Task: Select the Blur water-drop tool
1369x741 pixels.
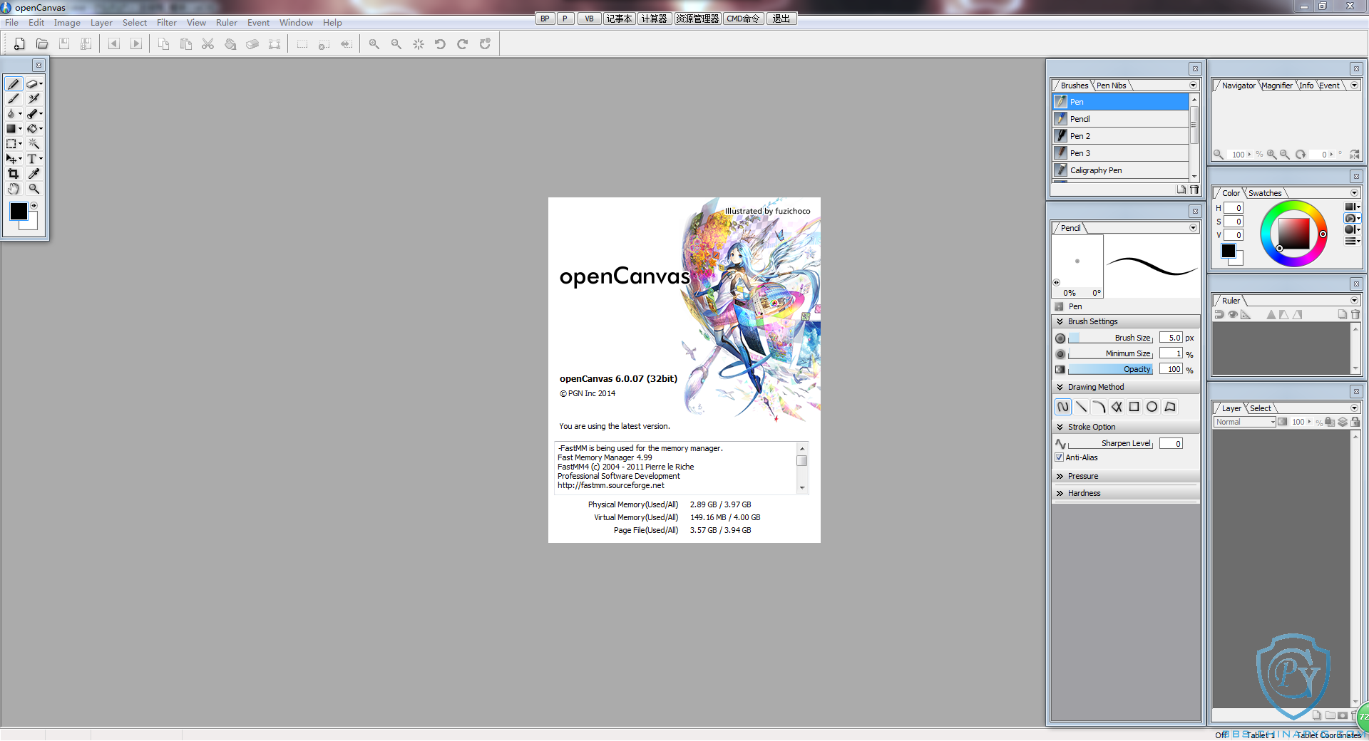Action: 13,114
